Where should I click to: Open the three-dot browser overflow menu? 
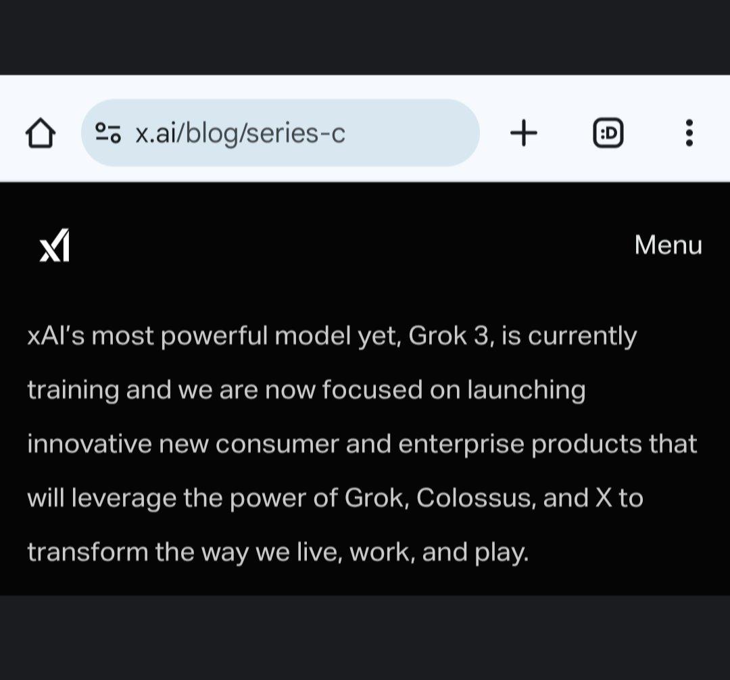(x=689, y=133)
